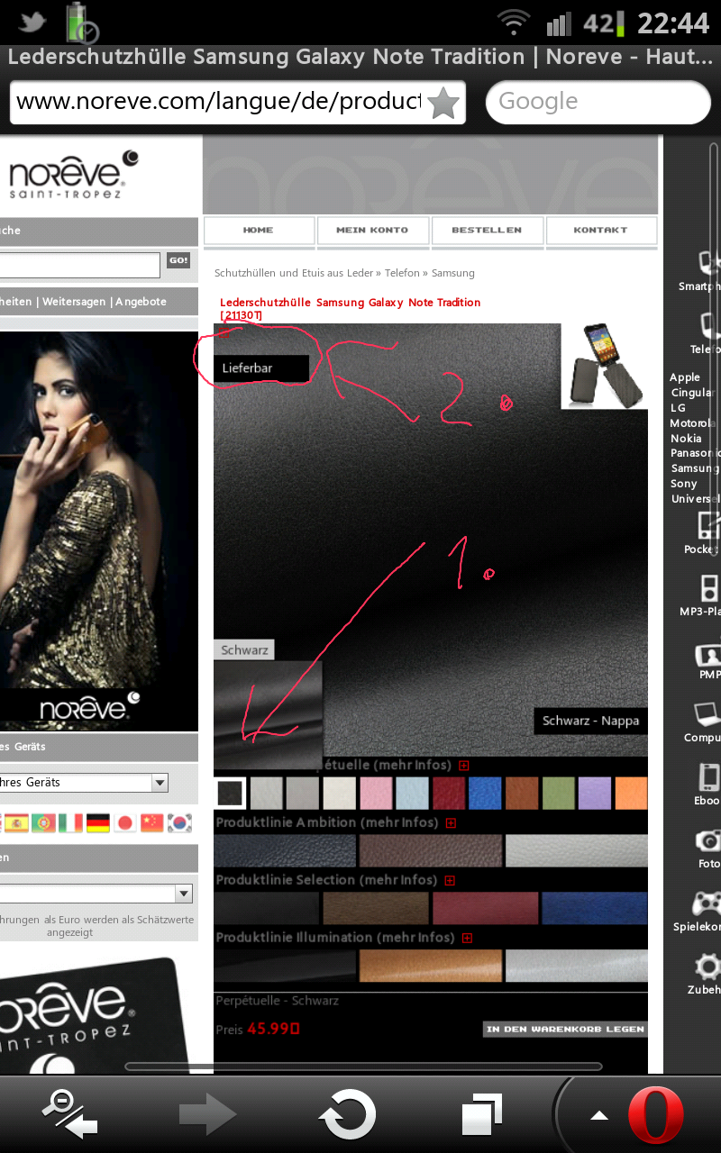Pick the blue Selection leather swatch
The width and height of the screenshot is (721, 1153).
[594, 908]
